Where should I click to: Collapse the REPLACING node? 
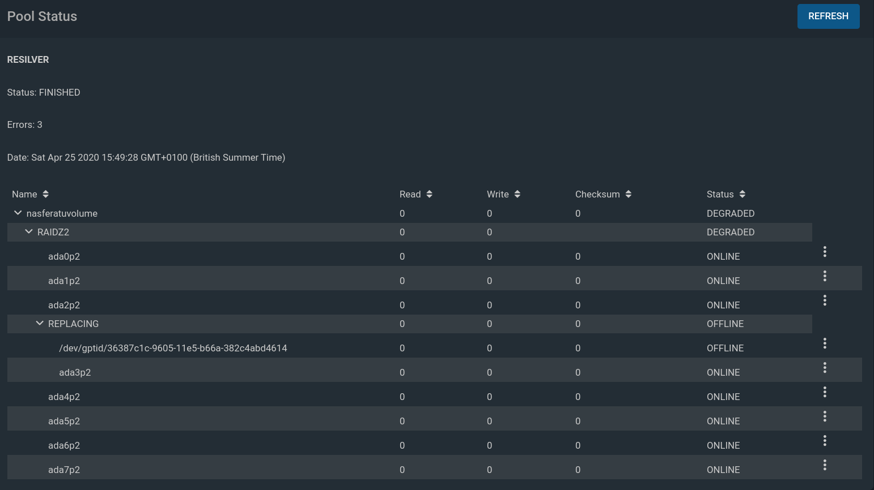(39, 323)
